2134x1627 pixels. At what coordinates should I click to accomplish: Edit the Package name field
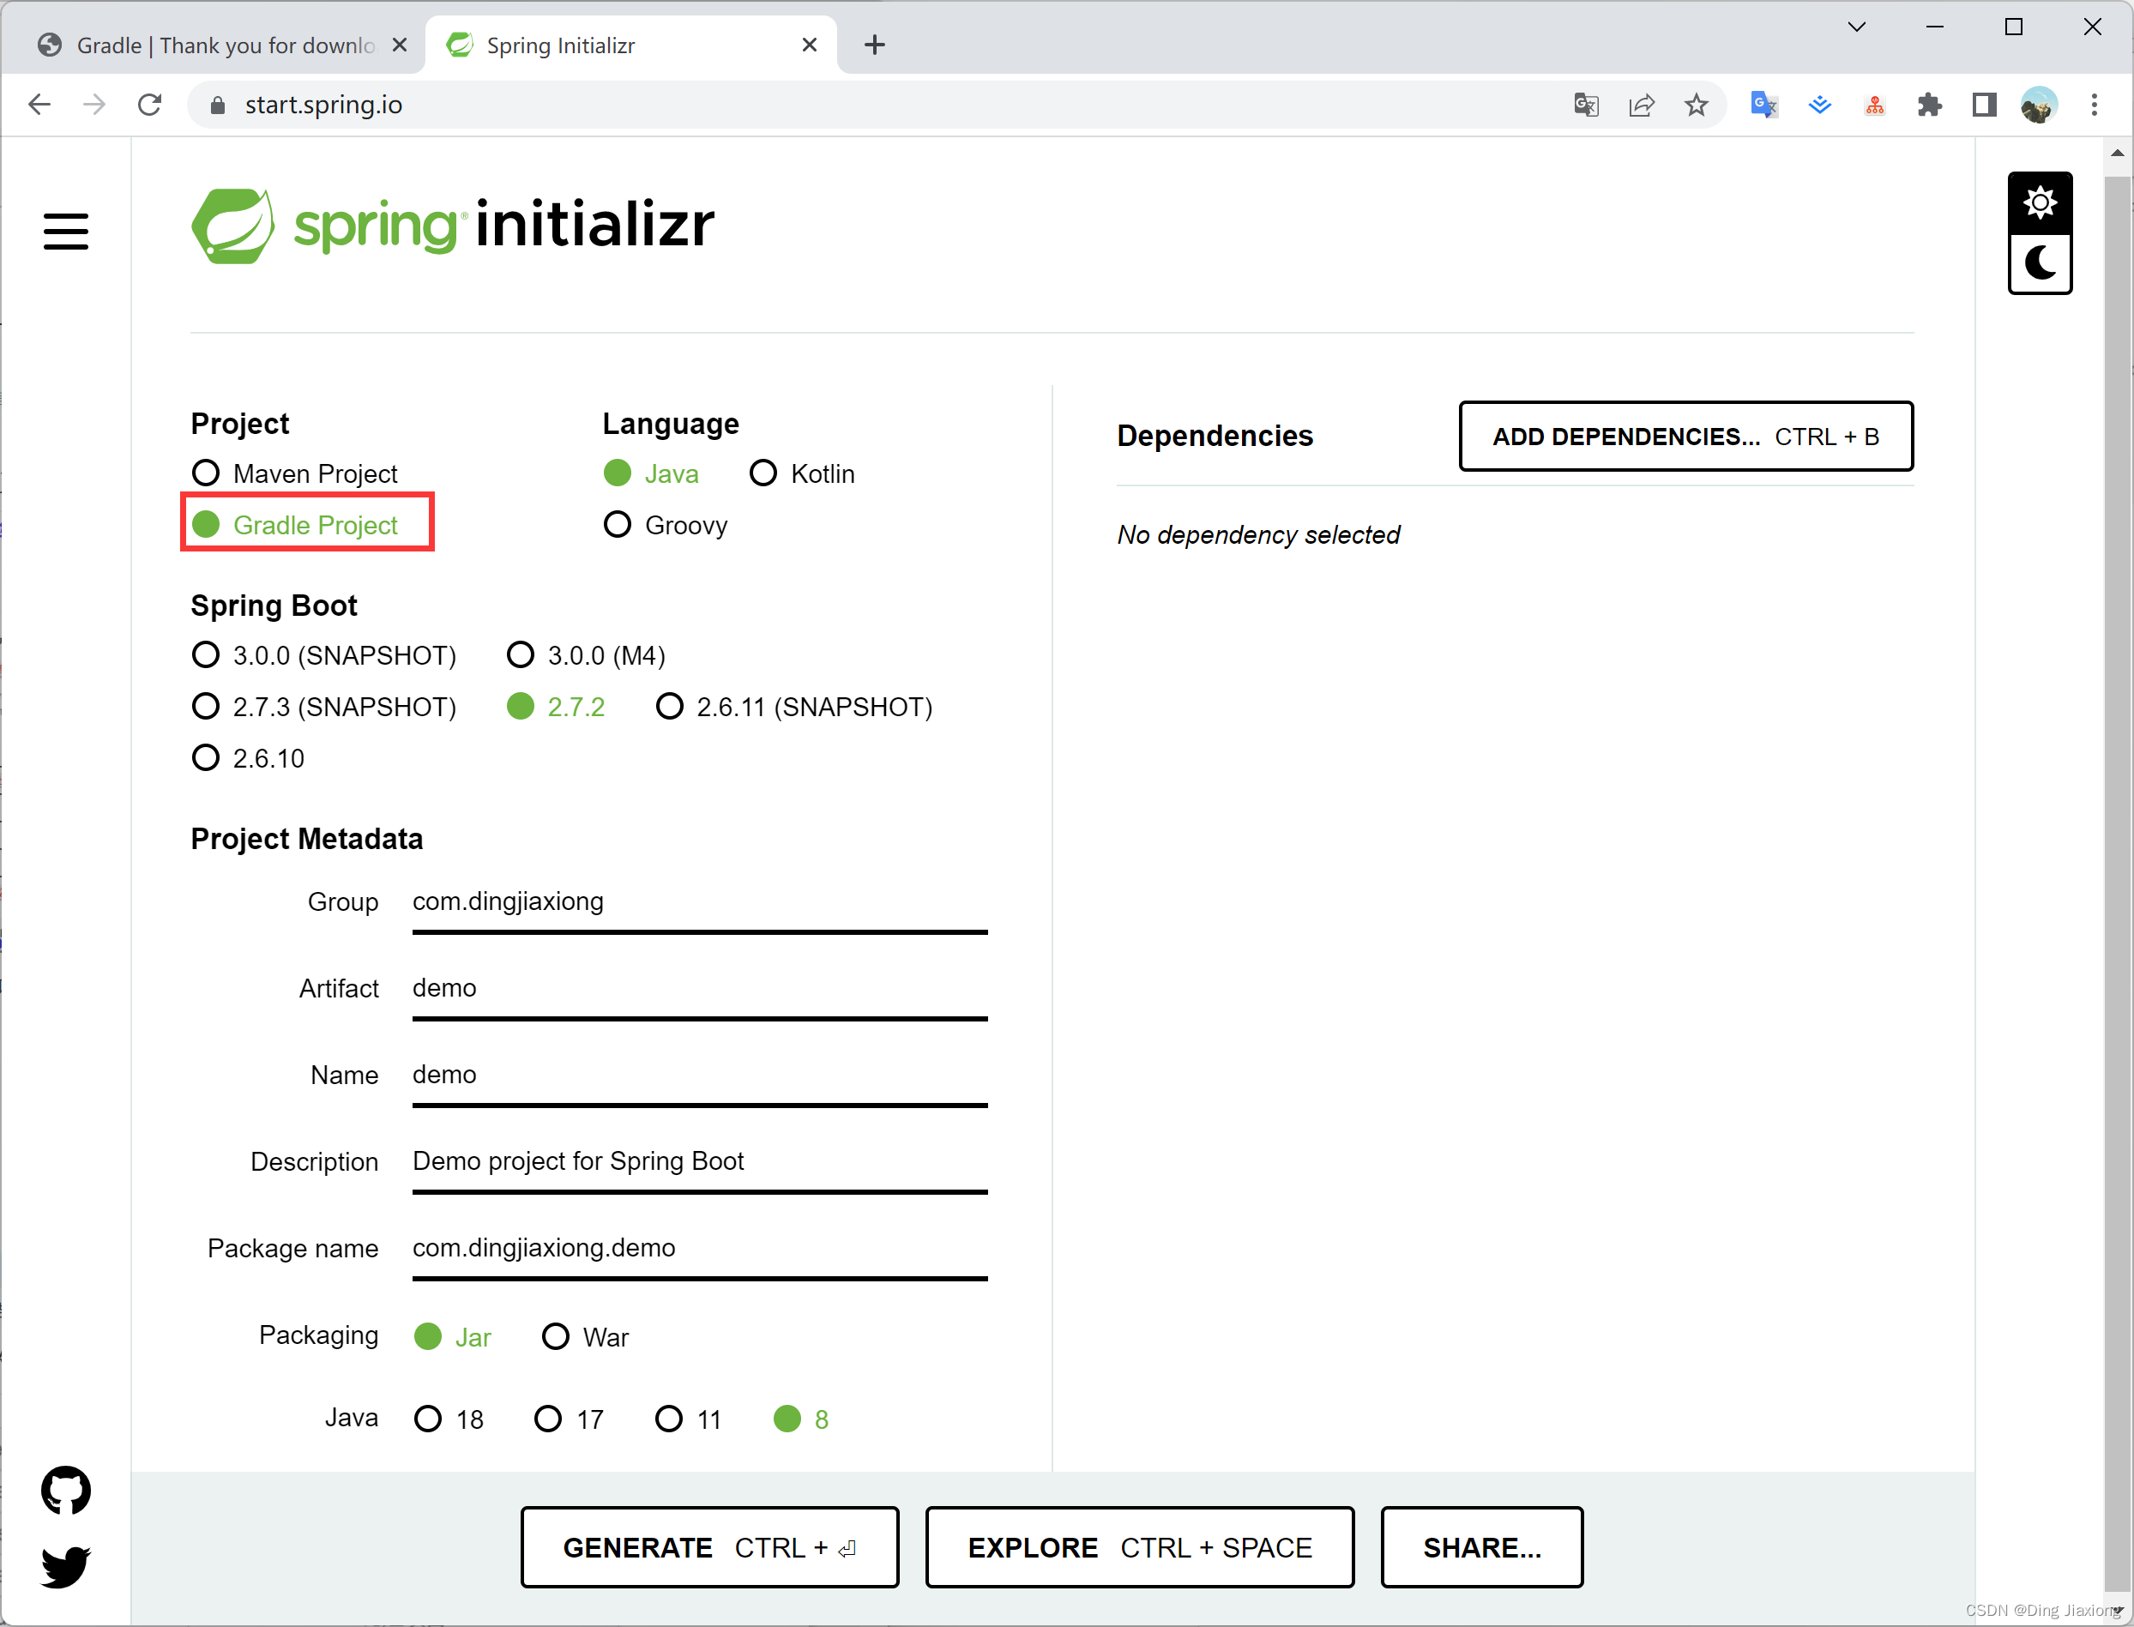tap(699, 1251)
